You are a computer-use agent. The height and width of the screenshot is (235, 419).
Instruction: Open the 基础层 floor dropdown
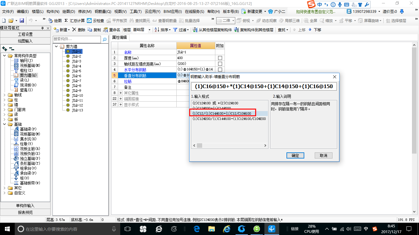pos(150,30)
